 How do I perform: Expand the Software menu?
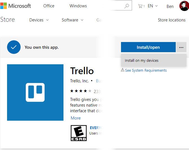point(72,20)
